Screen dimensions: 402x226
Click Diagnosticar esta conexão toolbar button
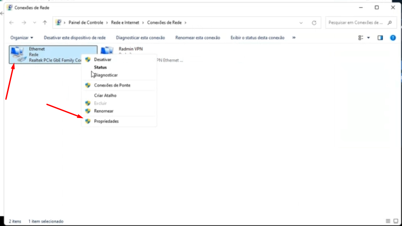point(141,38)
